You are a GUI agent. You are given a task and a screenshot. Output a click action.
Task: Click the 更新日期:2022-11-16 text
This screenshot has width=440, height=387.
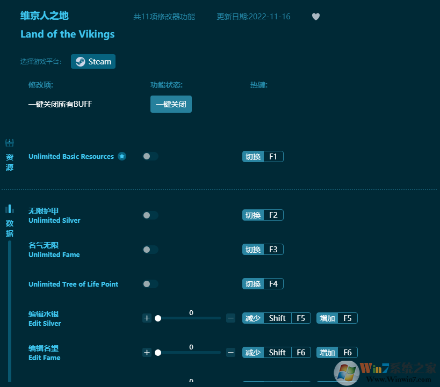[254, 17]
